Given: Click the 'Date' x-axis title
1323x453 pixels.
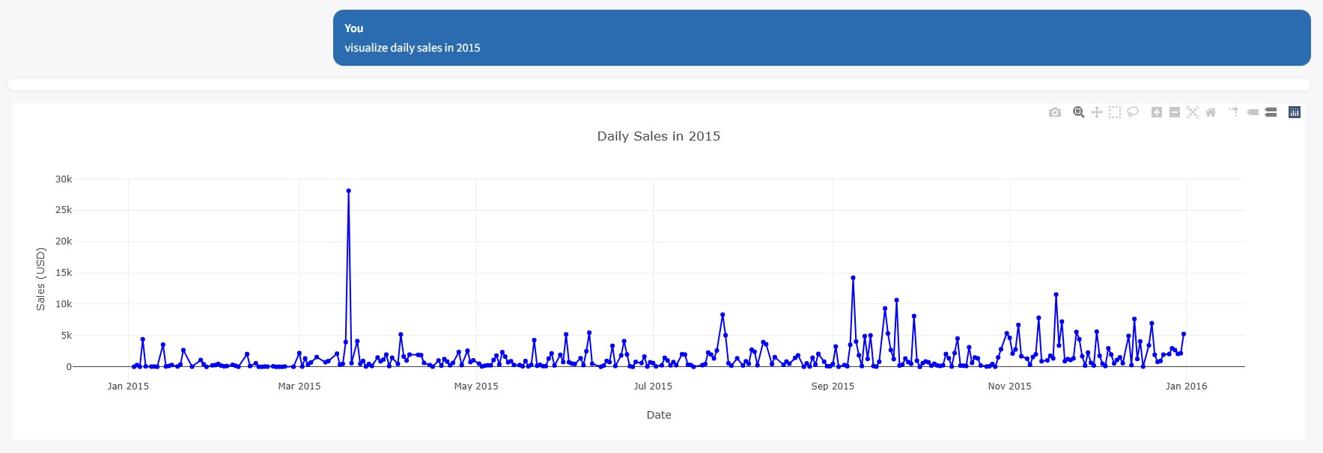Looking at the screenshot, I should click(x=659, y=415).
